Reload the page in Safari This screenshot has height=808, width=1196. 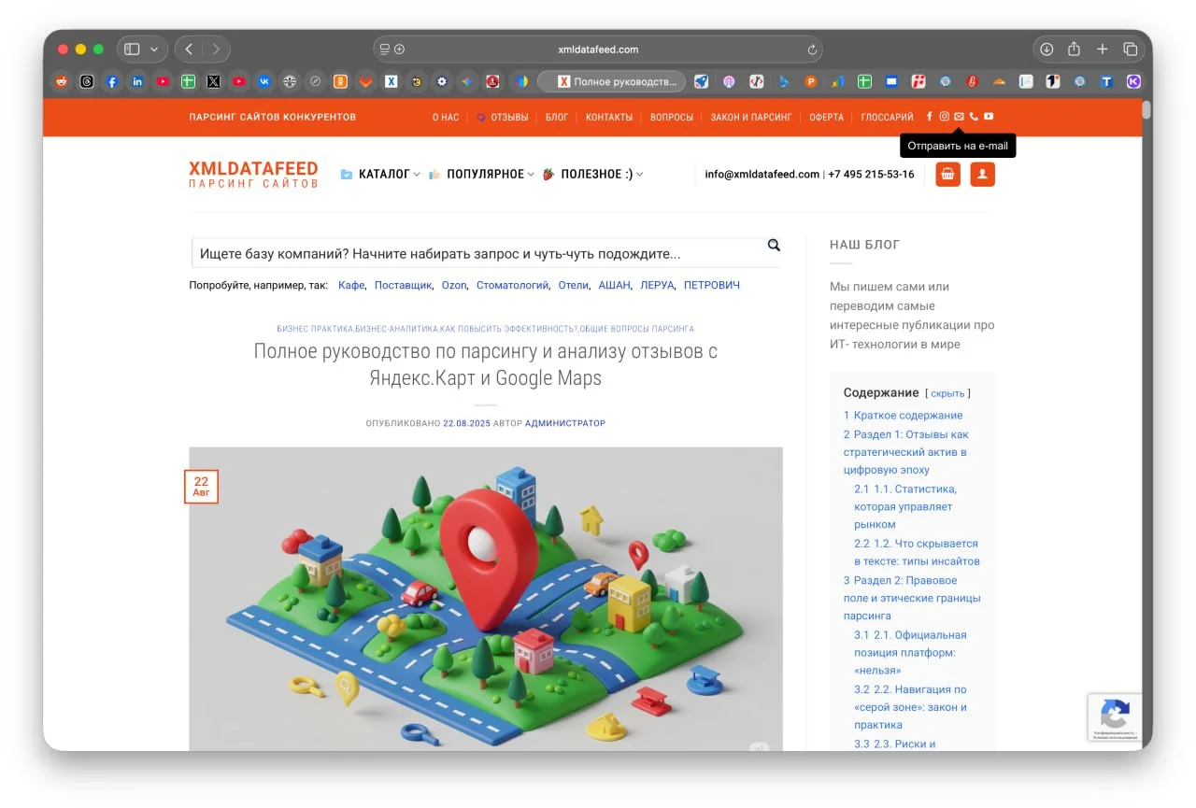click(x=812, y=50)
